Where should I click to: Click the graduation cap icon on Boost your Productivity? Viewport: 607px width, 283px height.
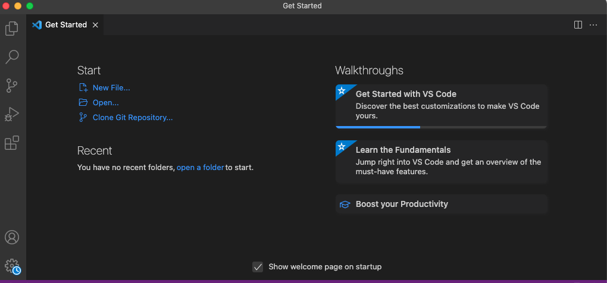345,205
